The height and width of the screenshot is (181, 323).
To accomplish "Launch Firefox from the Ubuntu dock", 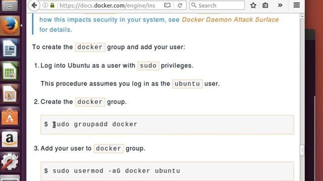I will tap(10, 26).
